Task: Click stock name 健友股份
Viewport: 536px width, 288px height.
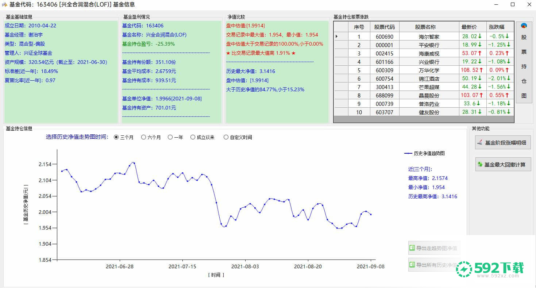Action: (x=429, y=112)
